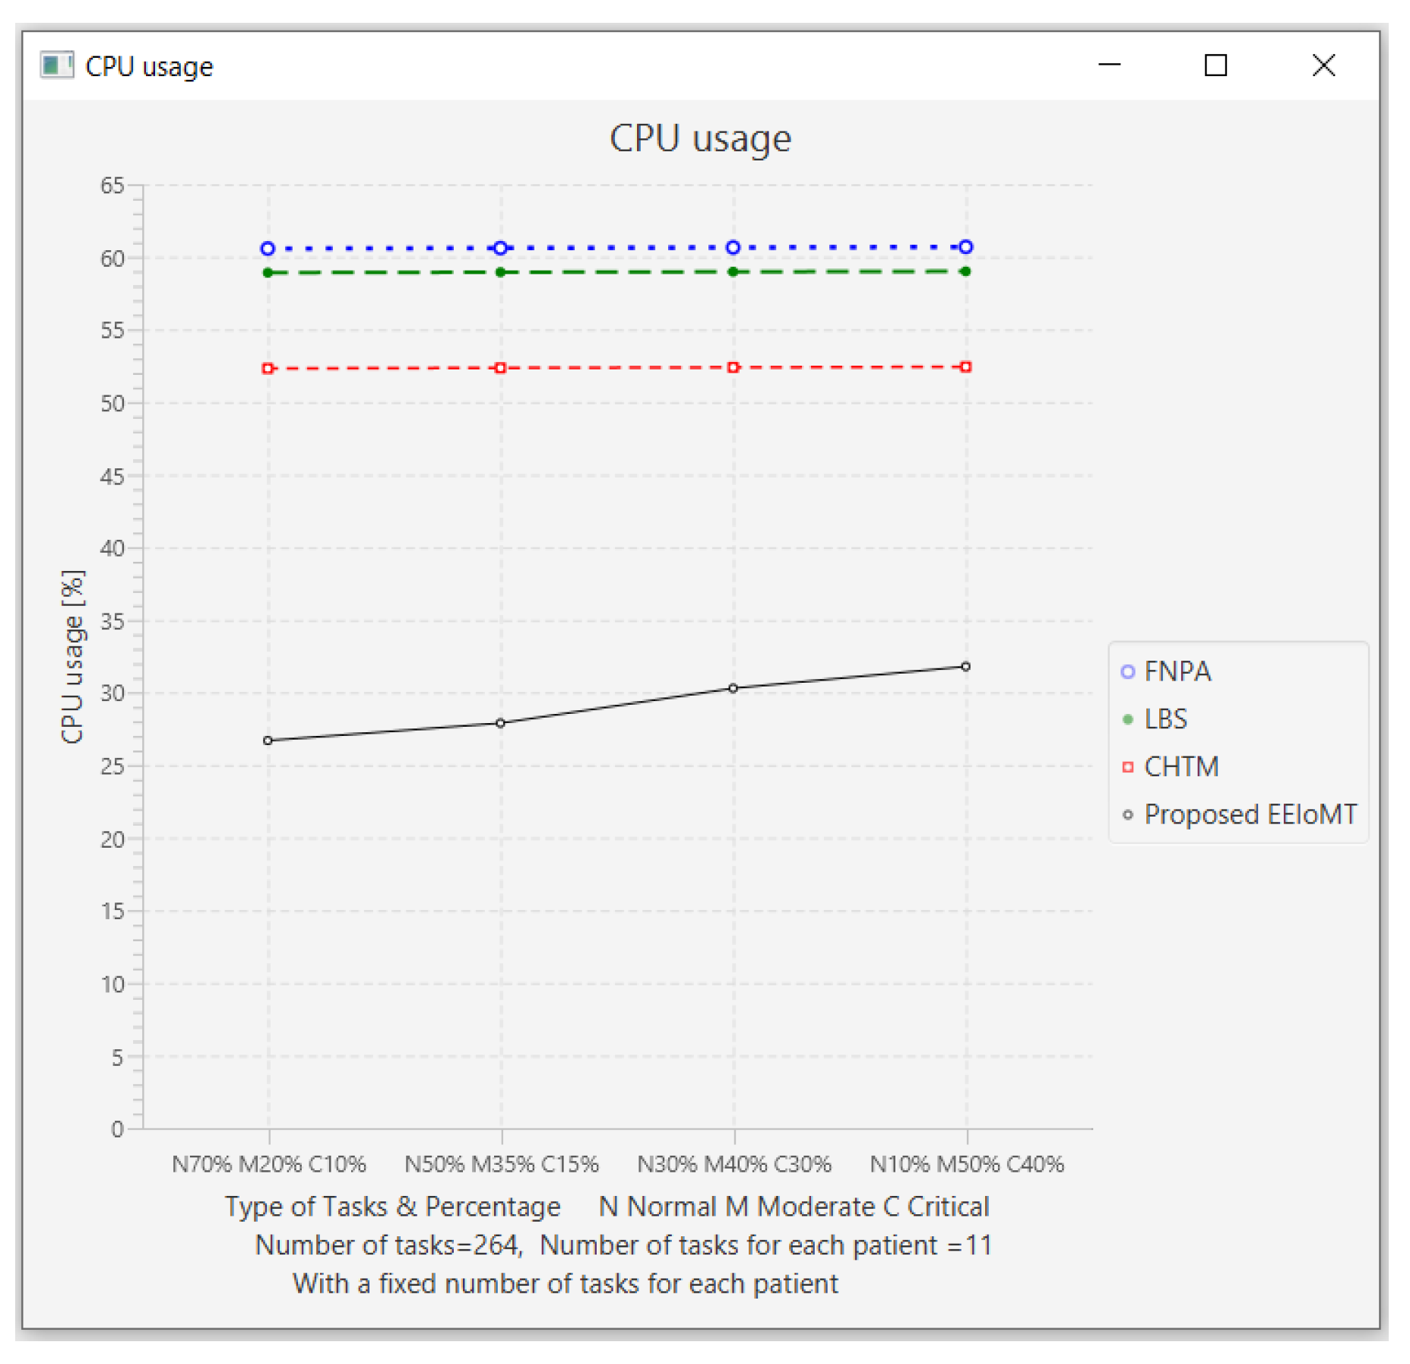Click the y-axis tick label 10
This screenshot has width=1410, height=1364.
tap(112, 985)
